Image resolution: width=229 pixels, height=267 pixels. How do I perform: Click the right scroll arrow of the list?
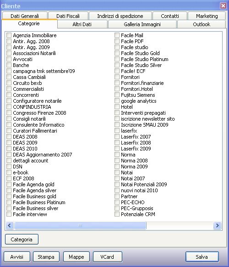click(x=217, y=225)
